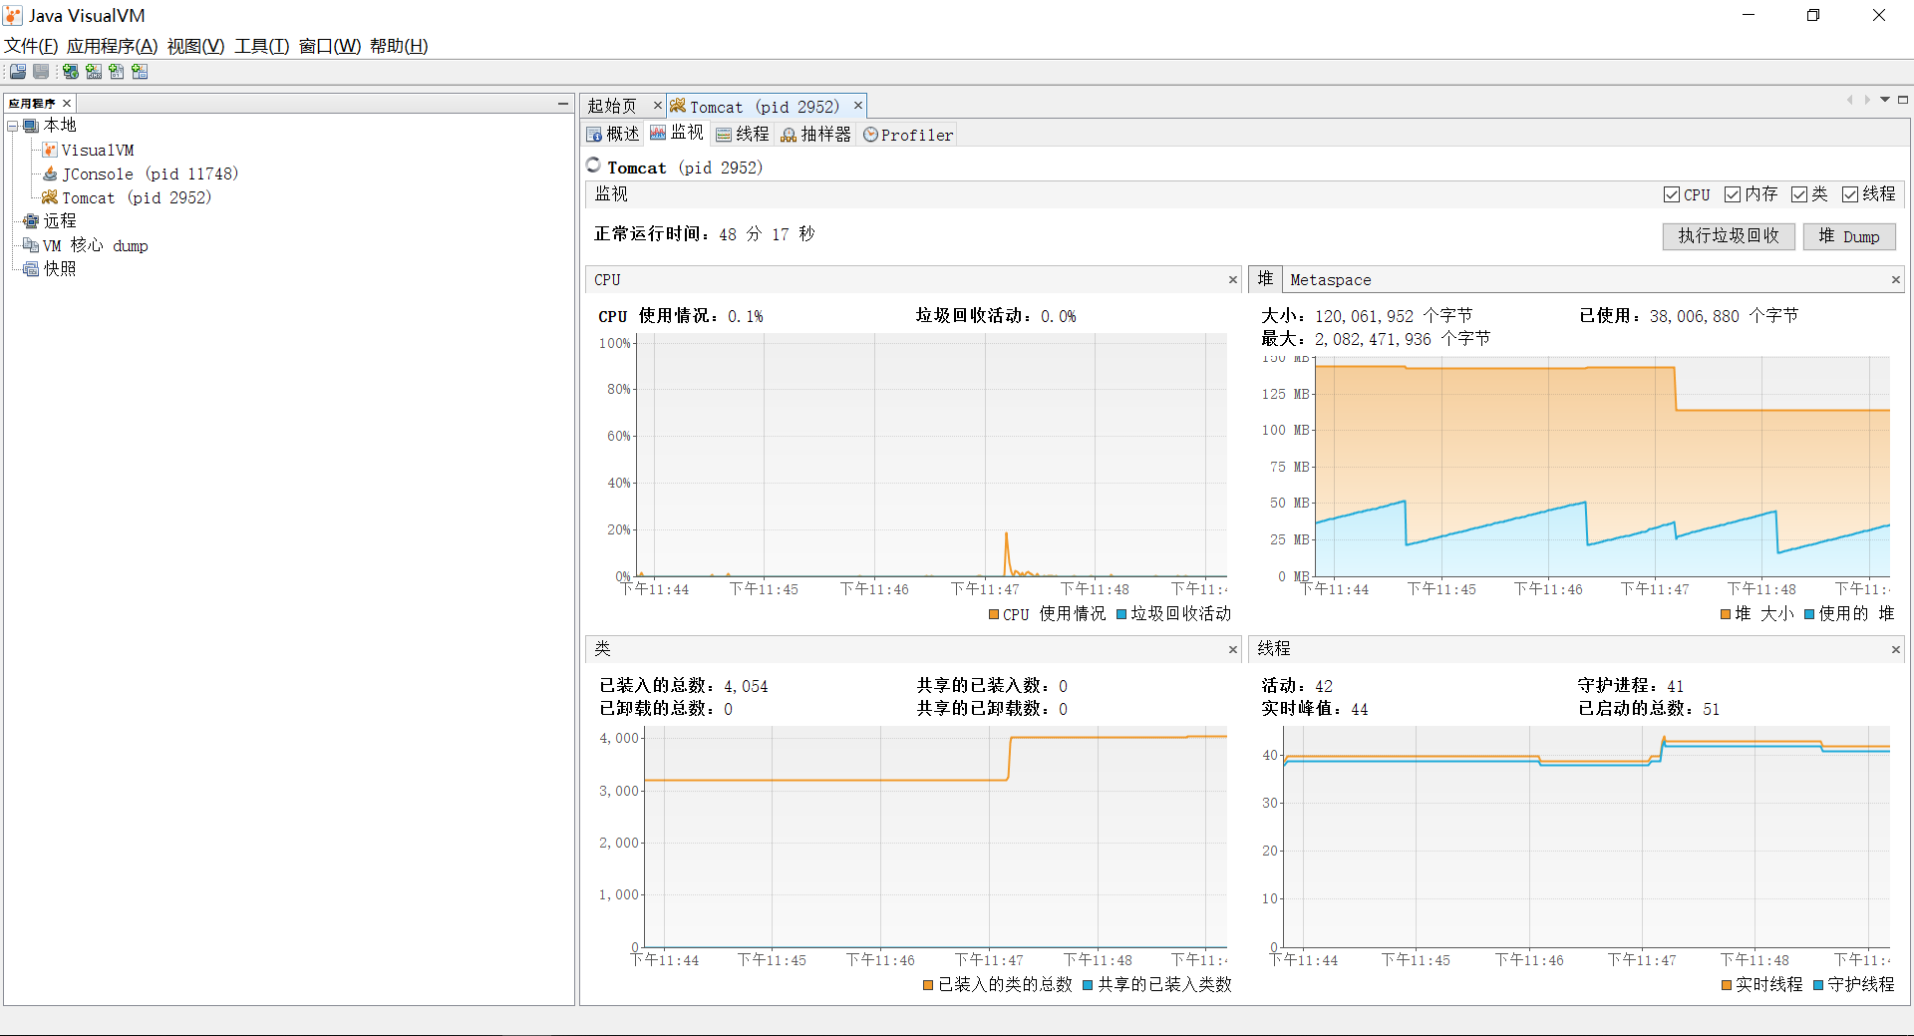The height and width of the screenshot is (1036, 1914).
Task: Close the heap/Metaspace chart panel
Action: pos(1896,280)
